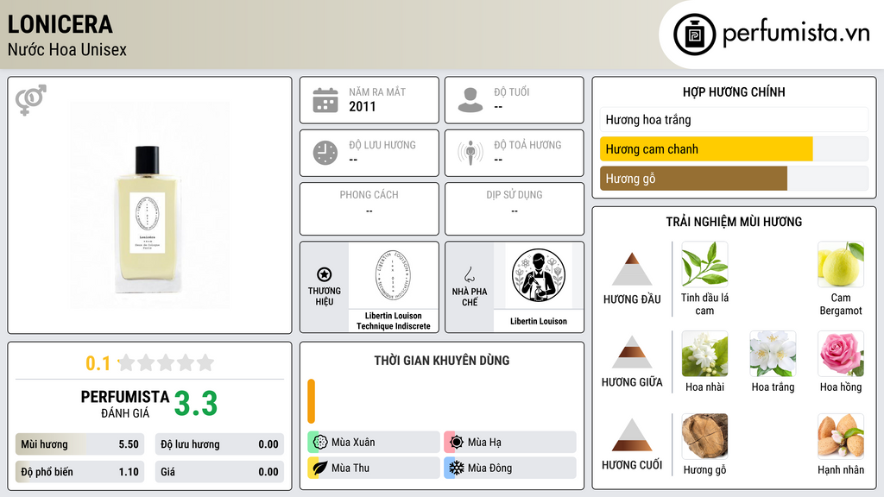Screen dimensions: 884x497
Task: Select the Hoa trắng note image
Action: tap(773, 353)
